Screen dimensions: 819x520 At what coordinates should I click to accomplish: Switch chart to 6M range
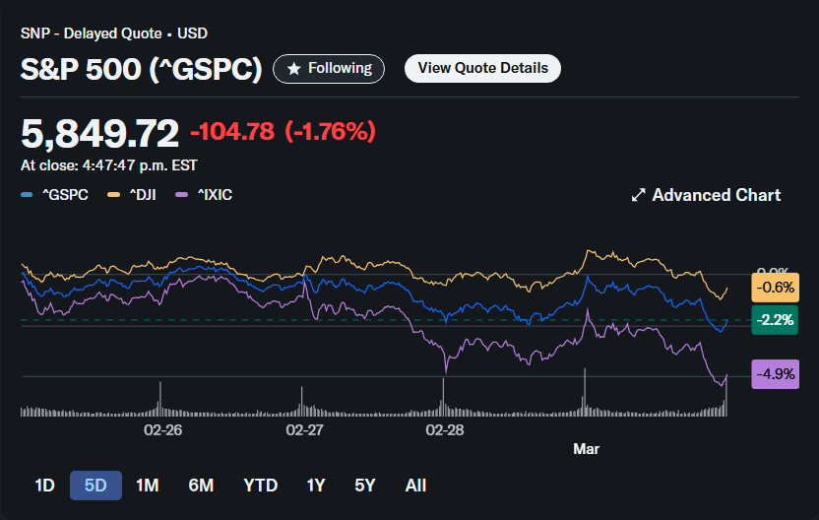tap(201, 486)
